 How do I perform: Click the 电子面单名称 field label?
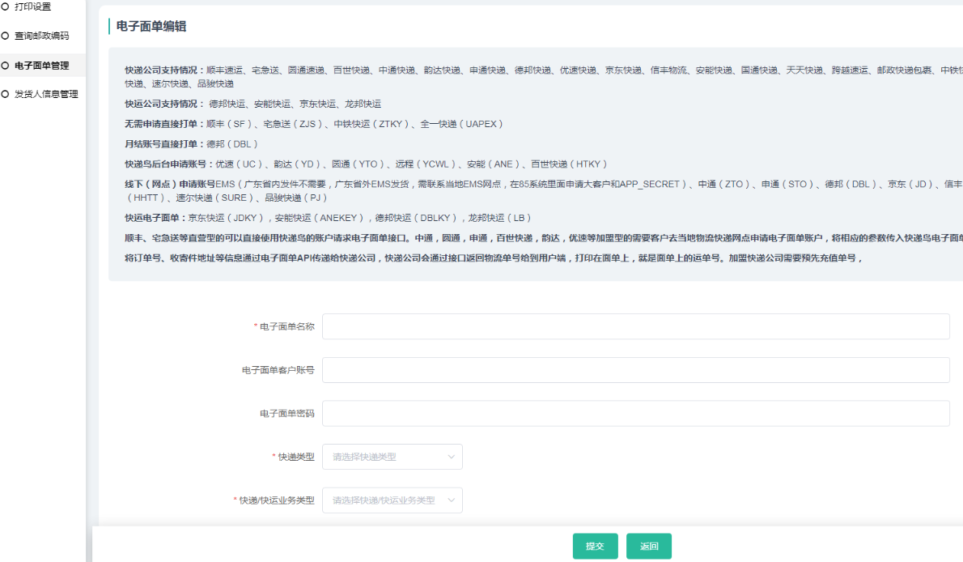(286, 326)
